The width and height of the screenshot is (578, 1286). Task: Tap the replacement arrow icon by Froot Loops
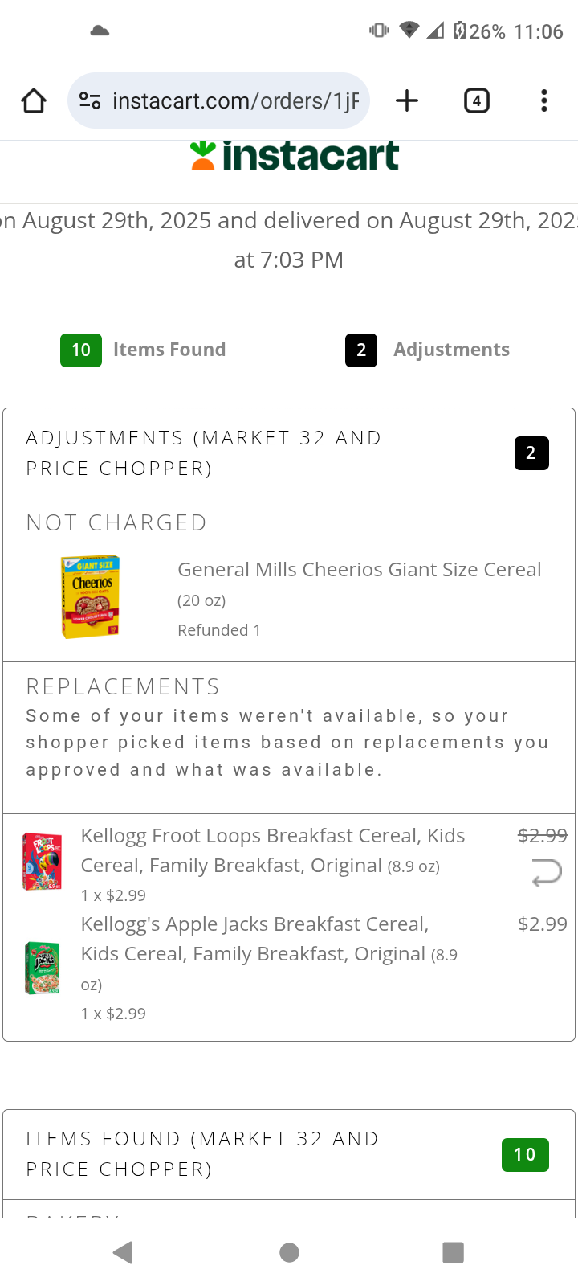click(546, 872)
